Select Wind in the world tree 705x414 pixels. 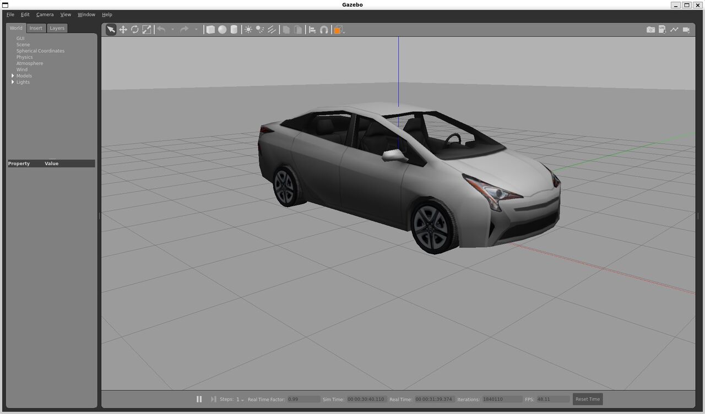pos(22,69)
